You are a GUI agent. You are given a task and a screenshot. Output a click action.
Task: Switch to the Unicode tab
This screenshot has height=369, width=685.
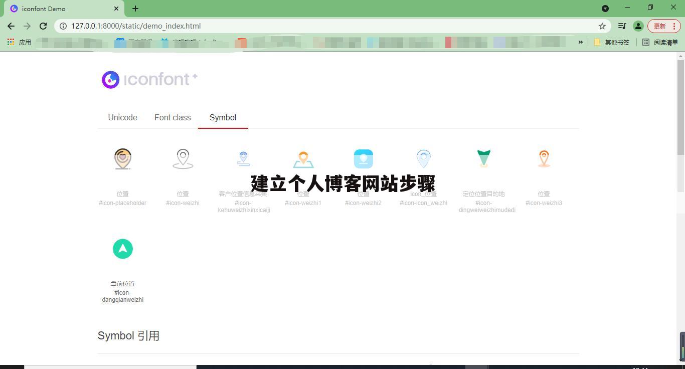122,117
